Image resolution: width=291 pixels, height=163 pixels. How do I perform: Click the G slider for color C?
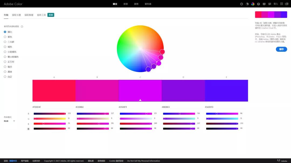[136, 119]
